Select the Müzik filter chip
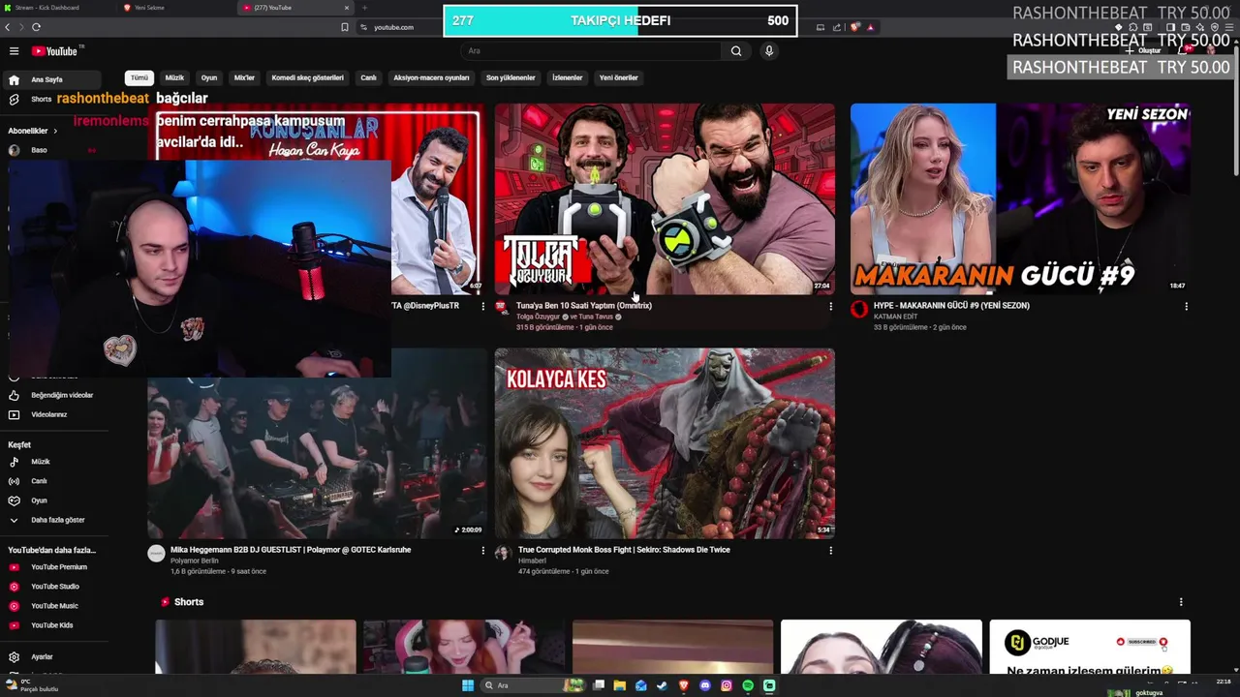 coord(174,77)
